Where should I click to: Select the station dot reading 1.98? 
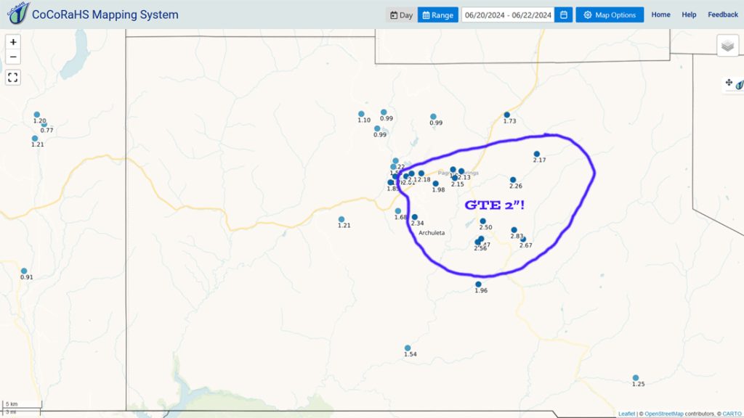436,184
